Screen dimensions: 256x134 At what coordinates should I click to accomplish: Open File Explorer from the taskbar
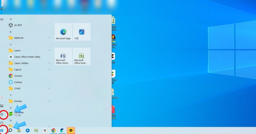(19, 131)
